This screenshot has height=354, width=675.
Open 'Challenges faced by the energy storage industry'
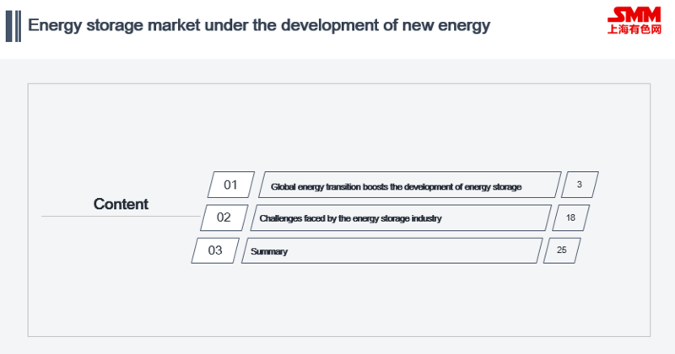(401, 217)
